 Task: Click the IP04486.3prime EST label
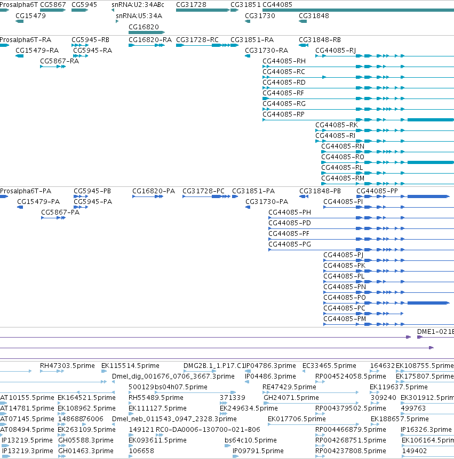point(270,376)
